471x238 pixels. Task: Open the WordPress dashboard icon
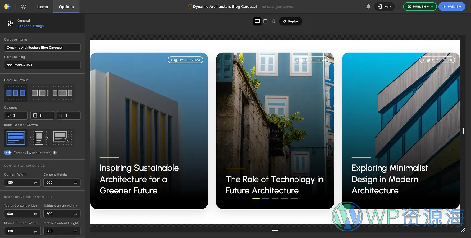point(24,6)
